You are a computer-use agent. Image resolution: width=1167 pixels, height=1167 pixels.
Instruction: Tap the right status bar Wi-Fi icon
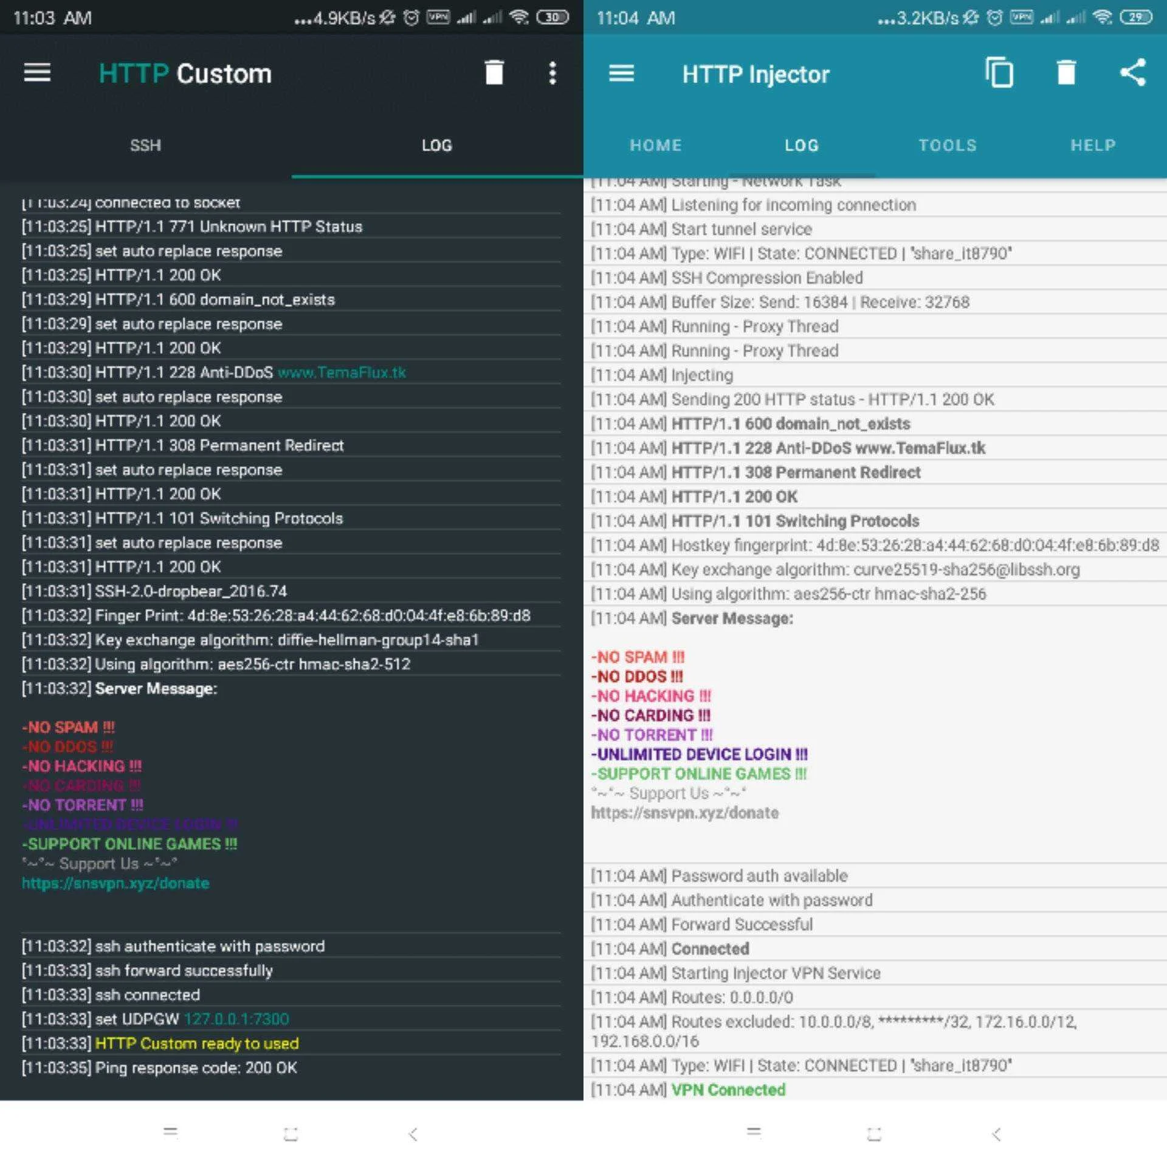point(1103,17)
